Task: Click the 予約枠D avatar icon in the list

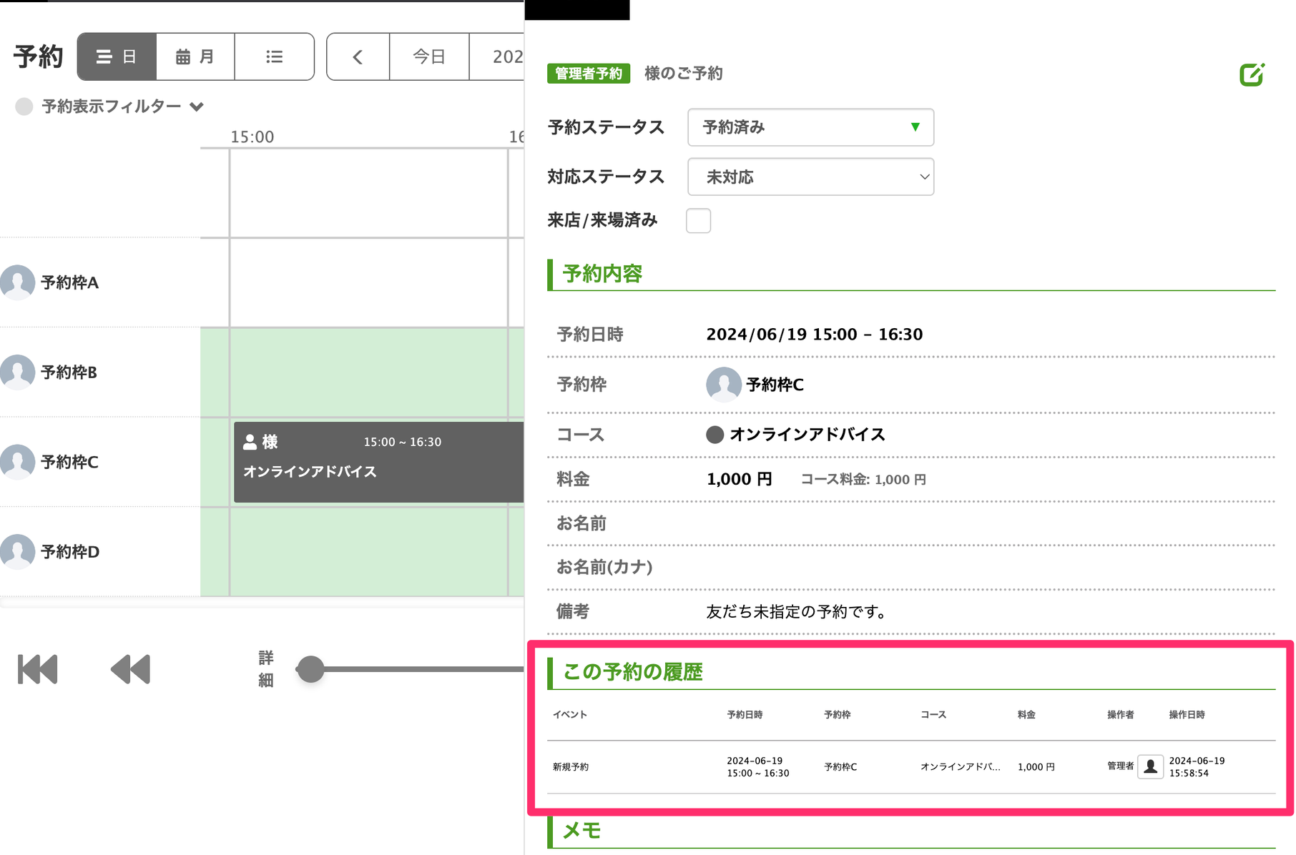Action: click(17, 551)
